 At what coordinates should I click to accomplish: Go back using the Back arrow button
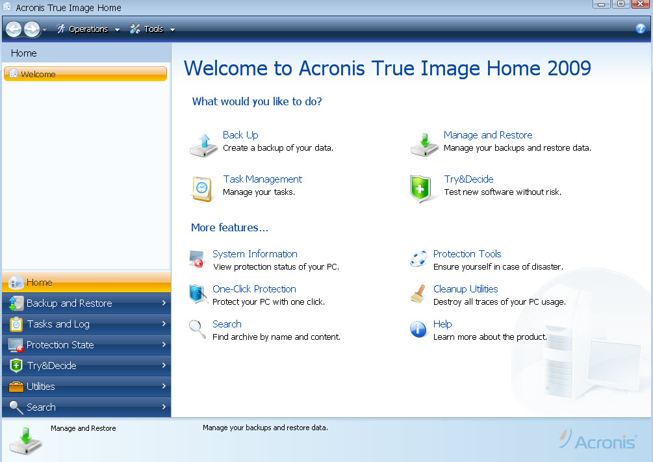click(x=14, y=29)
